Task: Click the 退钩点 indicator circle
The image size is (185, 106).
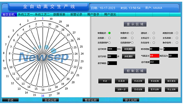Action: (154, 33)
